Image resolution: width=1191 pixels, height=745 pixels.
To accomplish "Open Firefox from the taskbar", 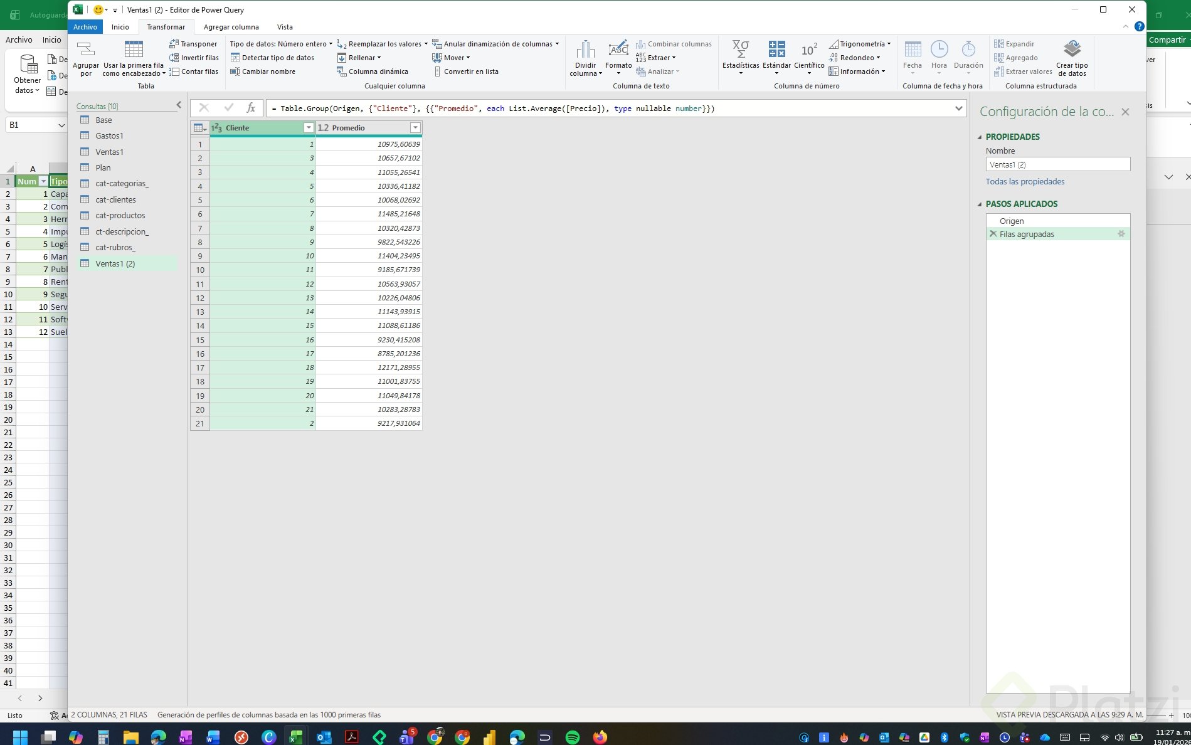I will [x=600, y=737].
